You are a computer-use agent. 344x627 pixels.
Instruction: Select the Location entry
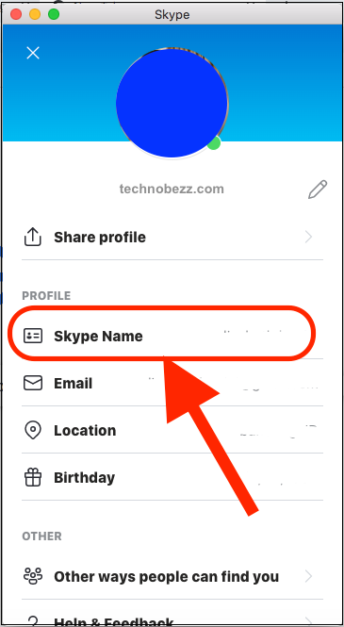tap(172, 431)
